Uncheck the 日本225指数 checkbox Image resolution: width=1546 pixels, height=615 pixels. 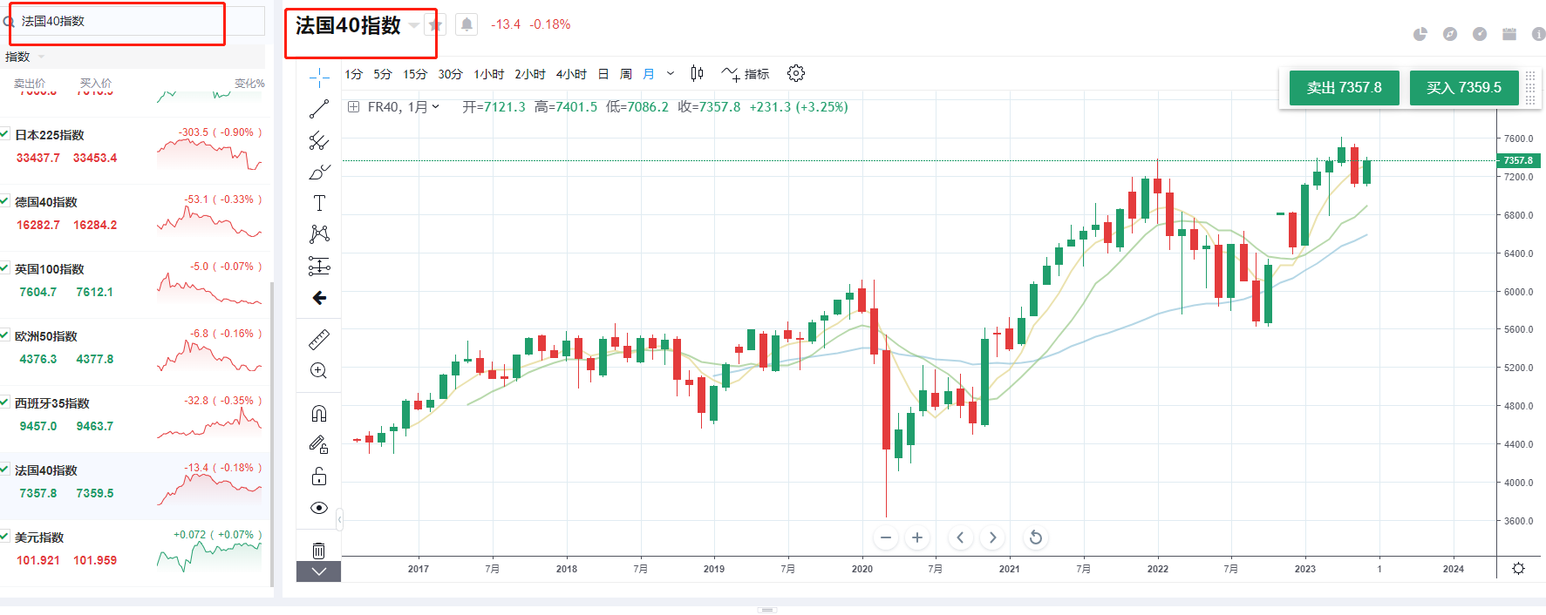coord(5,134)
